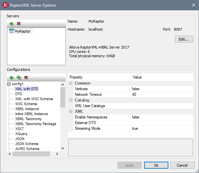Viewport: 199px width, 173px height.
Task: Collapse the Catalog property group
Action: click(x=71, y=100)
